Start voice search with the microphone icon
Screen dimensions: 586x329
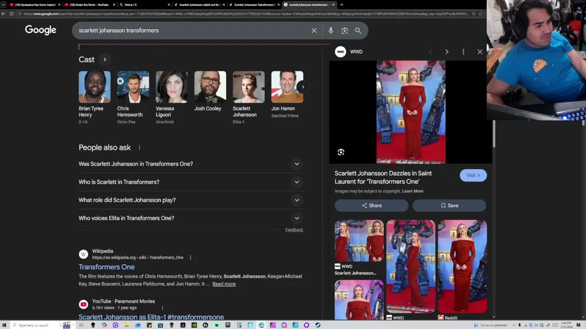click(x=331, y=31)
